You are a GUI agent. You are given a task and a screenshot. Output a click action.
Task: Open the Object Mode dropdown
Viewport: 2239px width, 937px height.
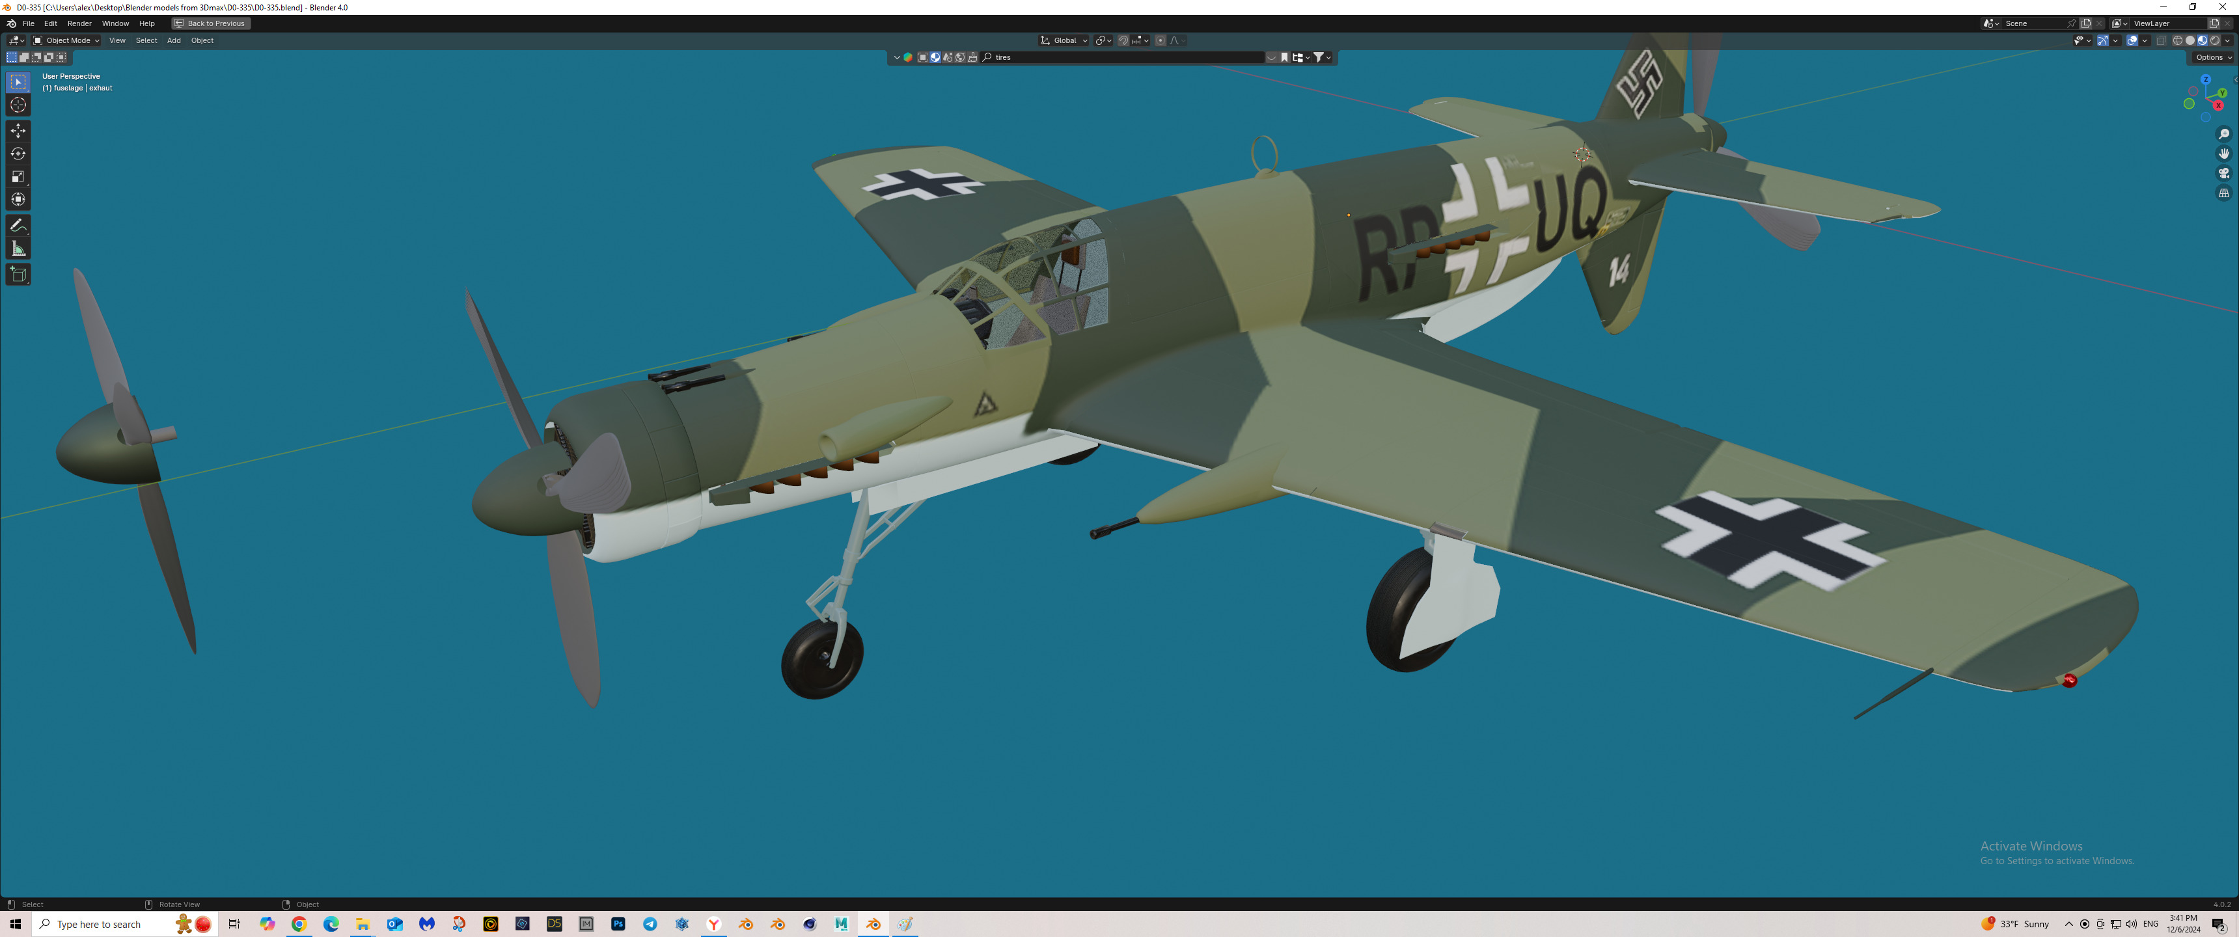point(67,41)
